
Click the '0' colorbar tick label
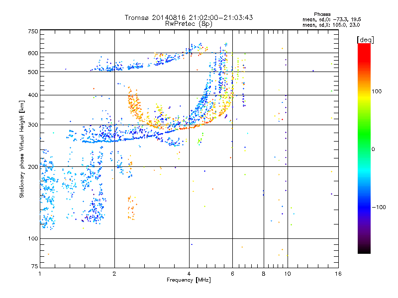coord(373,149)
